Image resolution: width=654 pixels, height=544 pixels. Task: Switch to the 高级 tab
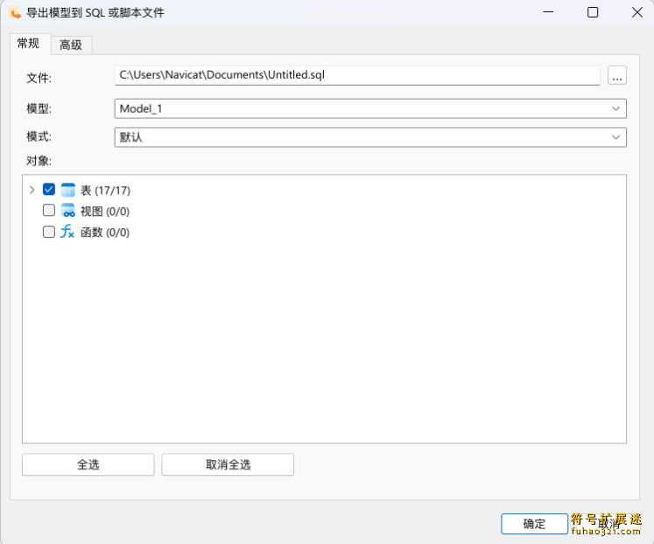[71, 45]
